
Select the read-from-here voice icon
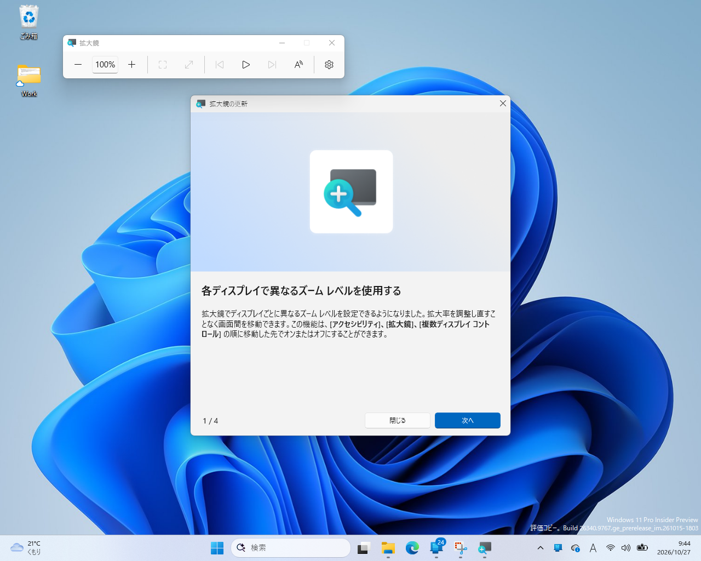298,65
